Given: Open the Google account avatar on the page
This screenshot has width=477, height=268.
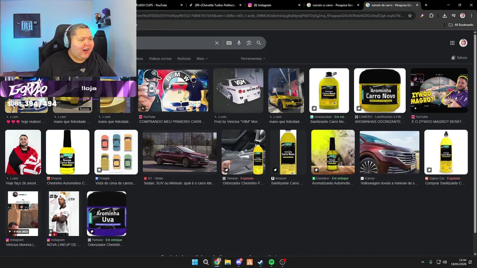Looking at the screenshot, I should [463, 43].
